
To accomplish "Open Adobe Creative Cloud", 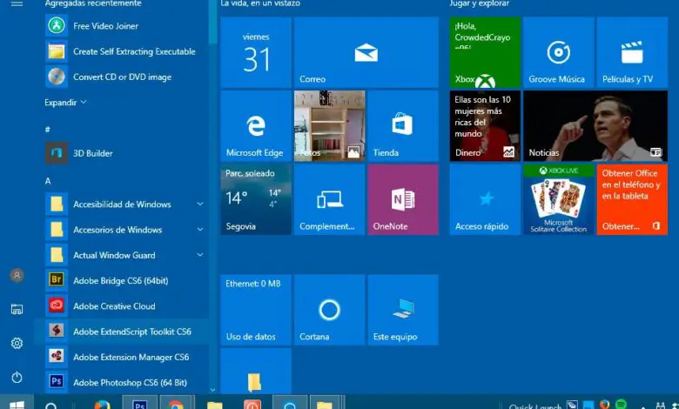I will pos(121,306).
